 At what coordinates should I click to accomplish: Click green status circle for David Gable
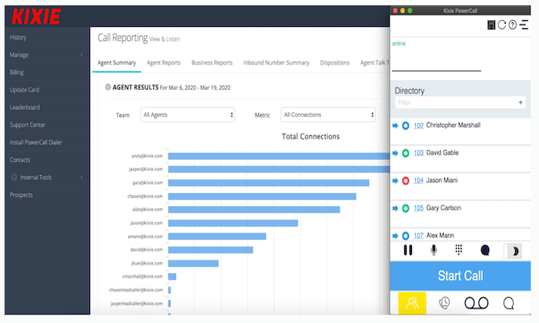pos(406,153)
